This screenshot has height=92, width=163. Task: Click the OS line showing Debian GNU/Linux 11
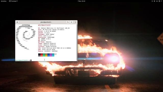54,28
